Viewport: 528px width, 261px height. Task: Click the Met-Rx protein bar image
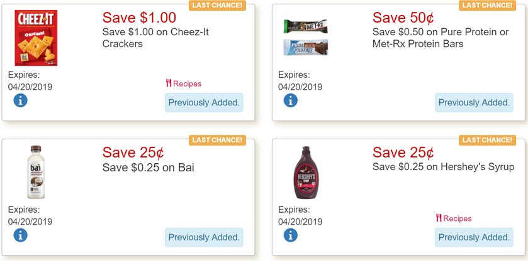coord(305,27)
